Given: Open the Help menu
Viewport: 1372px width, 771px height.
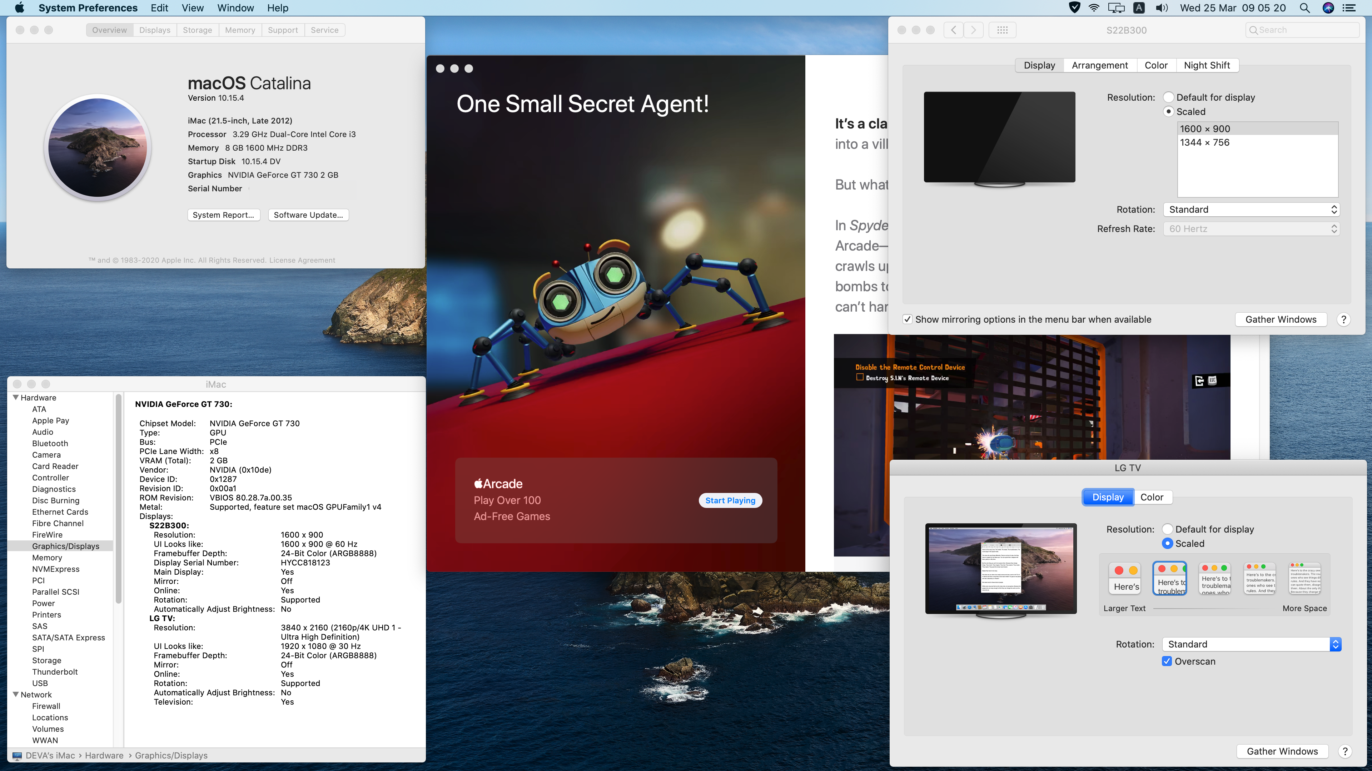Looking at the screenshot, I should [278, 7].
